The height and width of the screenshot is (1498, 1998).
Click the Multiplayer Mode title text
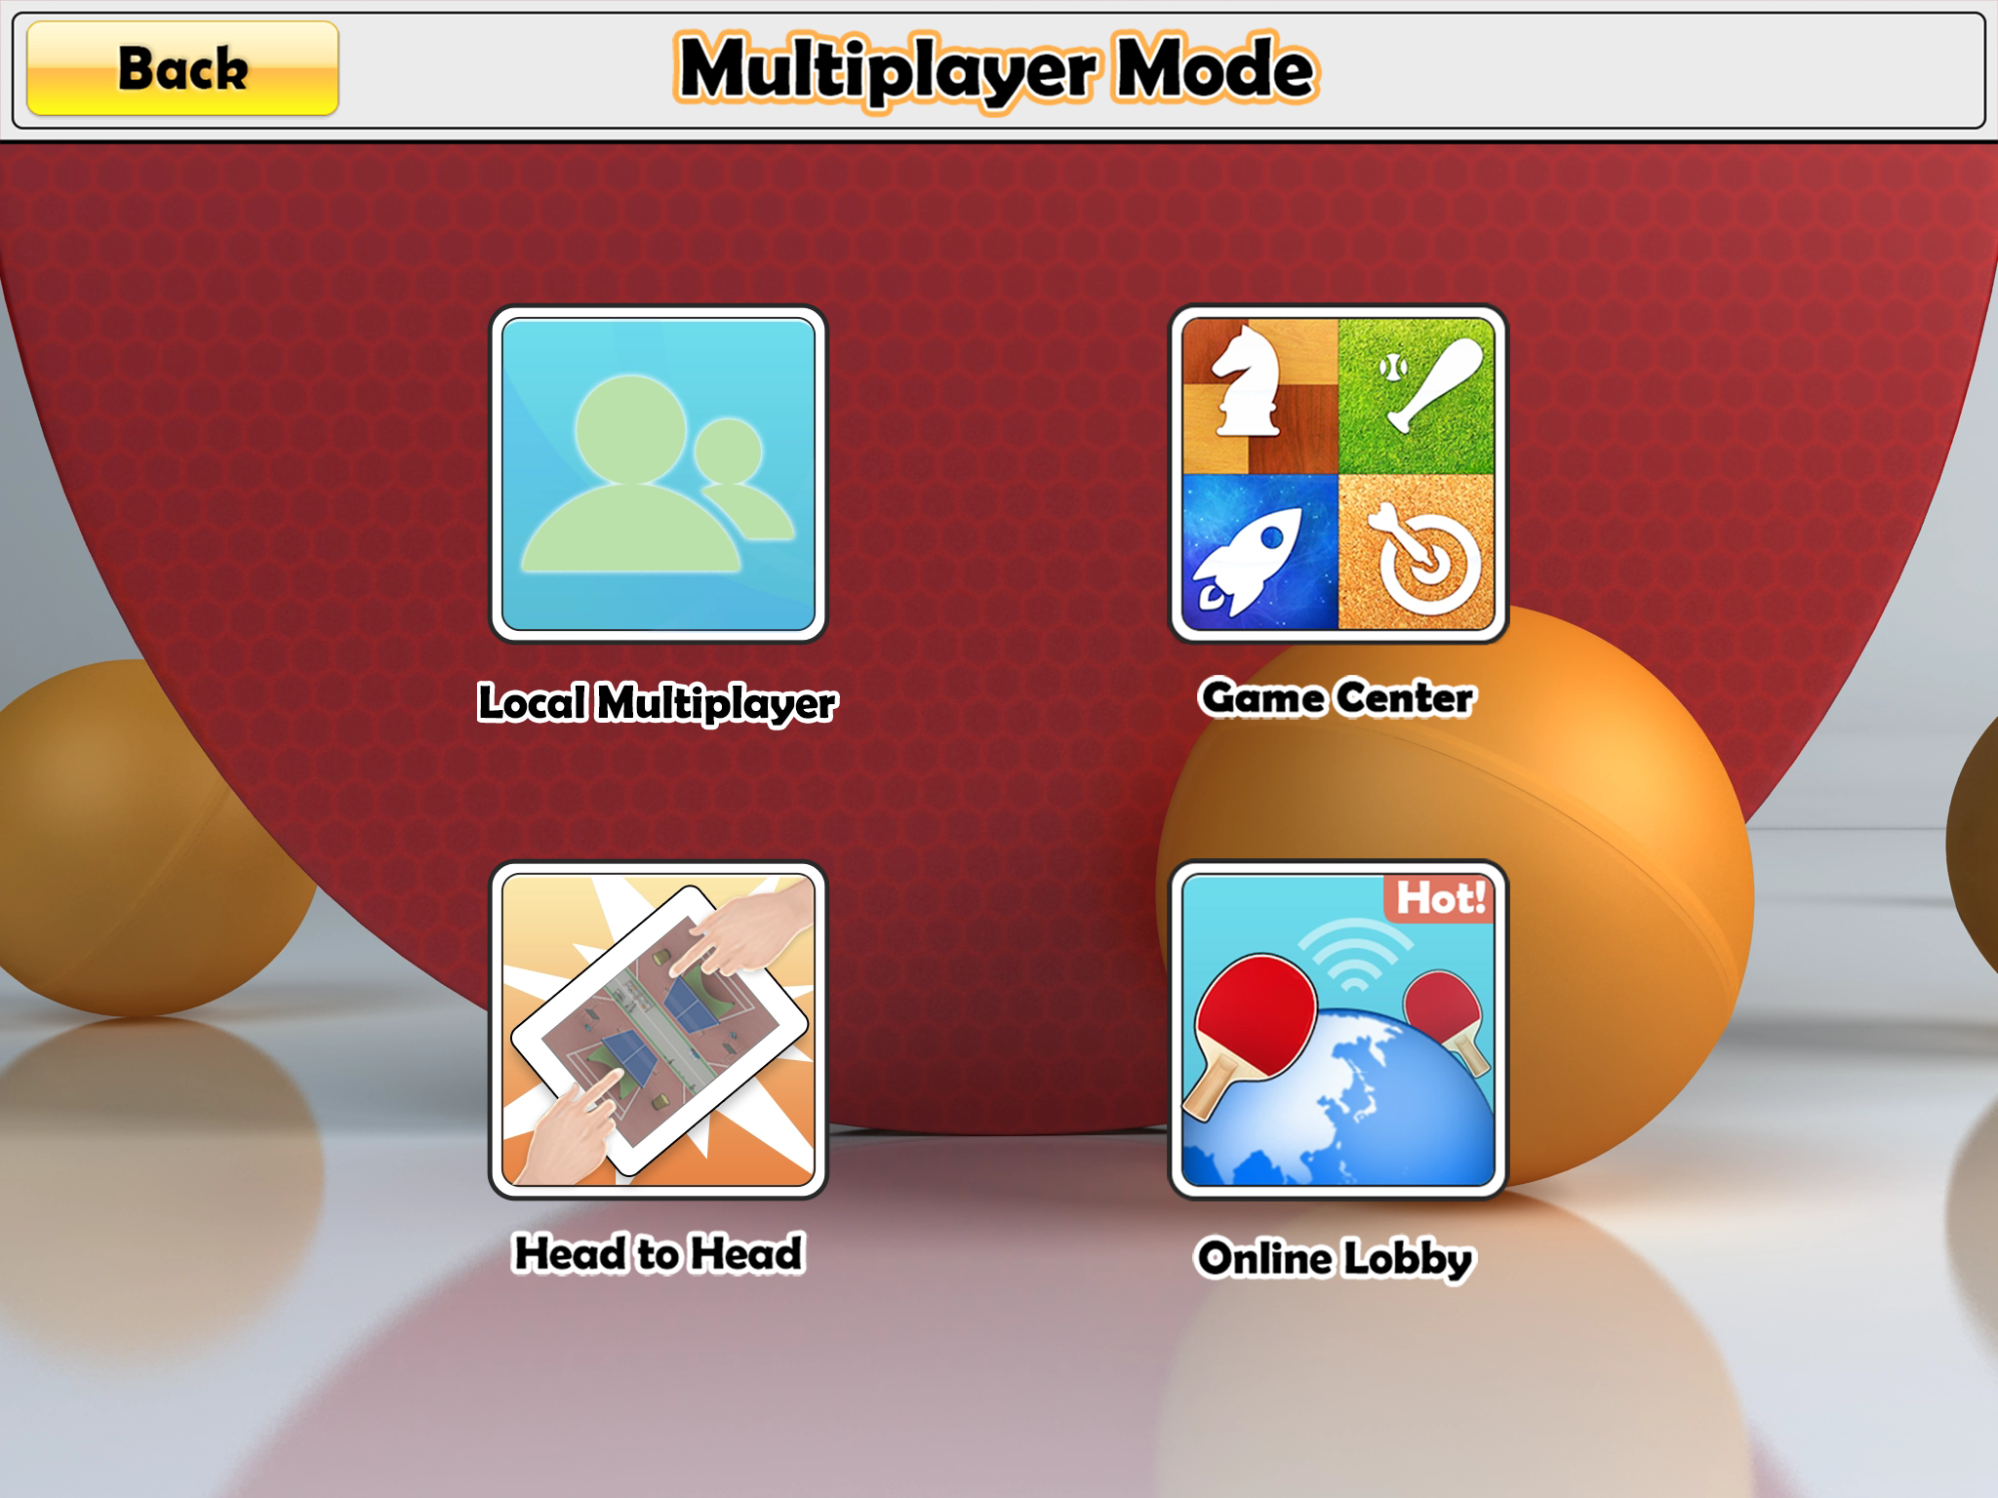click(x=996, y=68)
